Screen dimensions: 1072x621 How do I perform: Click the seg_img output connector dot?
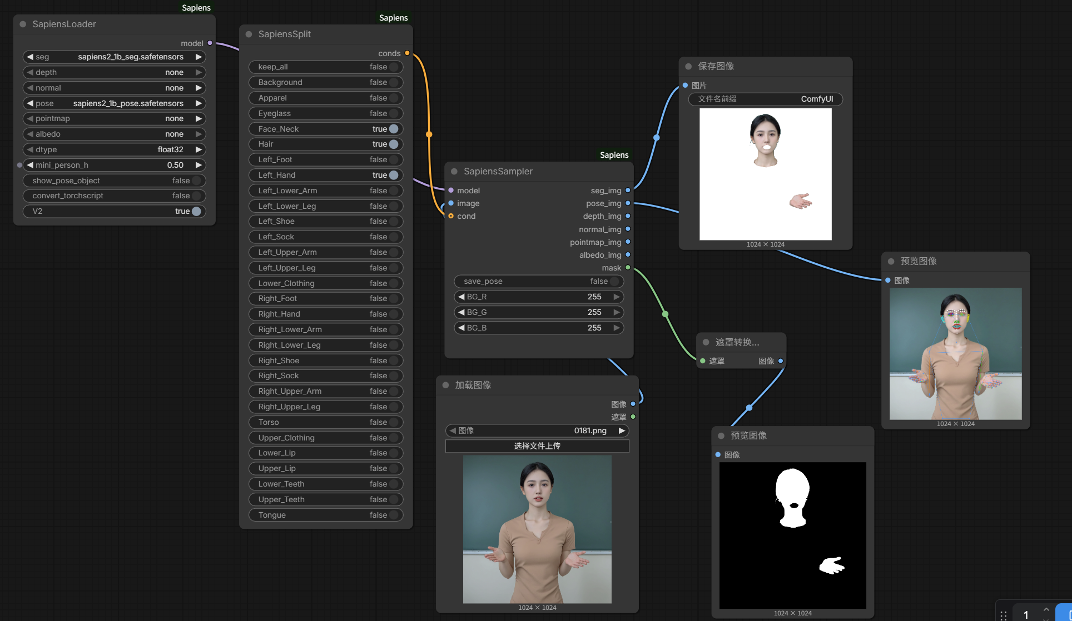(x=628, y=191)
